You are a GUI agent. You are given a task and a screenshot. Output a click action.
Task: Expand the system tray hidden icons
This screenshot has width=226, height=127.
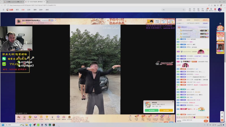pyautogui.click(x=205, y=125)
